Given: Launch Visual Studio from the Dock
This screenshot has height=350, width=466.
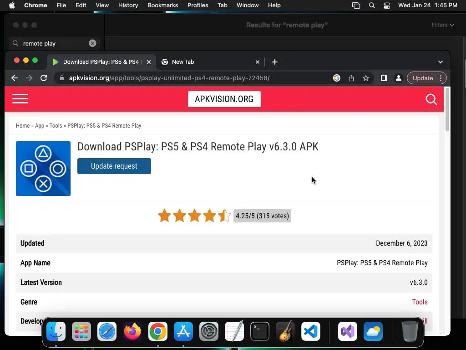Looking at the screenshot, I should 348,331.
